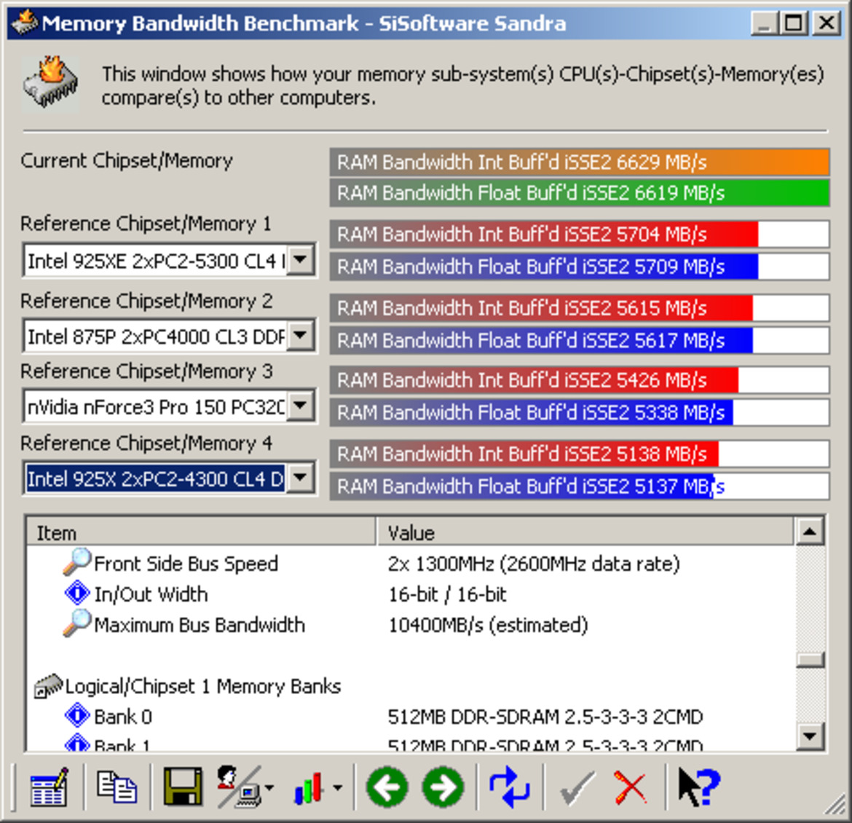Screen dimensions: 852x823
Task: Open the bar chart icon
Action: click(x=309, y=788)
